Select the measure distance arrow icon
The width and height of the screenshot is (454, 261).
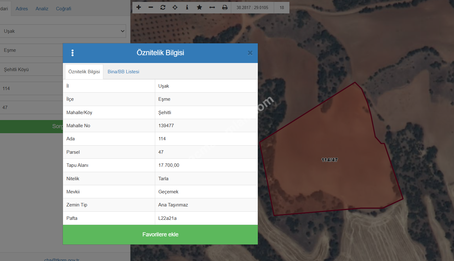(x=212, y=7)
